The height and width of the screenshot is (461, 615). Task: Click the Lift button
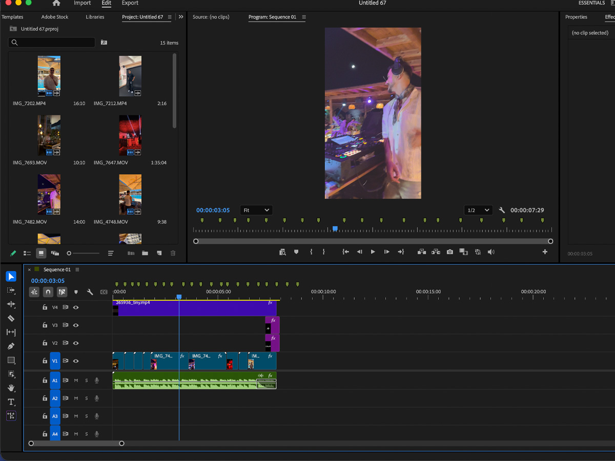[x=422, y=252]
